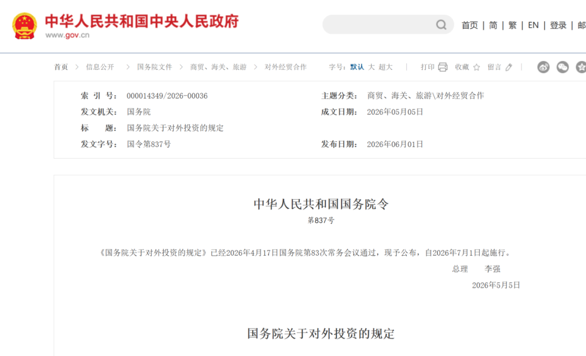Screen dimensions: 586x356
Task: Open 首页 in top navigation
Action: point(470,25)
